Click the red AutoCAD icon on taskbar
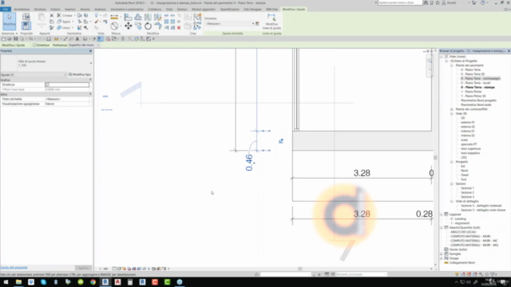Screen dimensions: 511x287 click(117, 281)
